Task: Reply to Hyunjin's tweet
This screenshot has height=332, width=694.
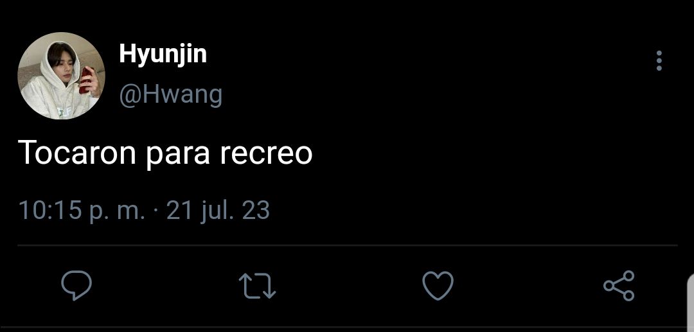Action: point(76,286)
